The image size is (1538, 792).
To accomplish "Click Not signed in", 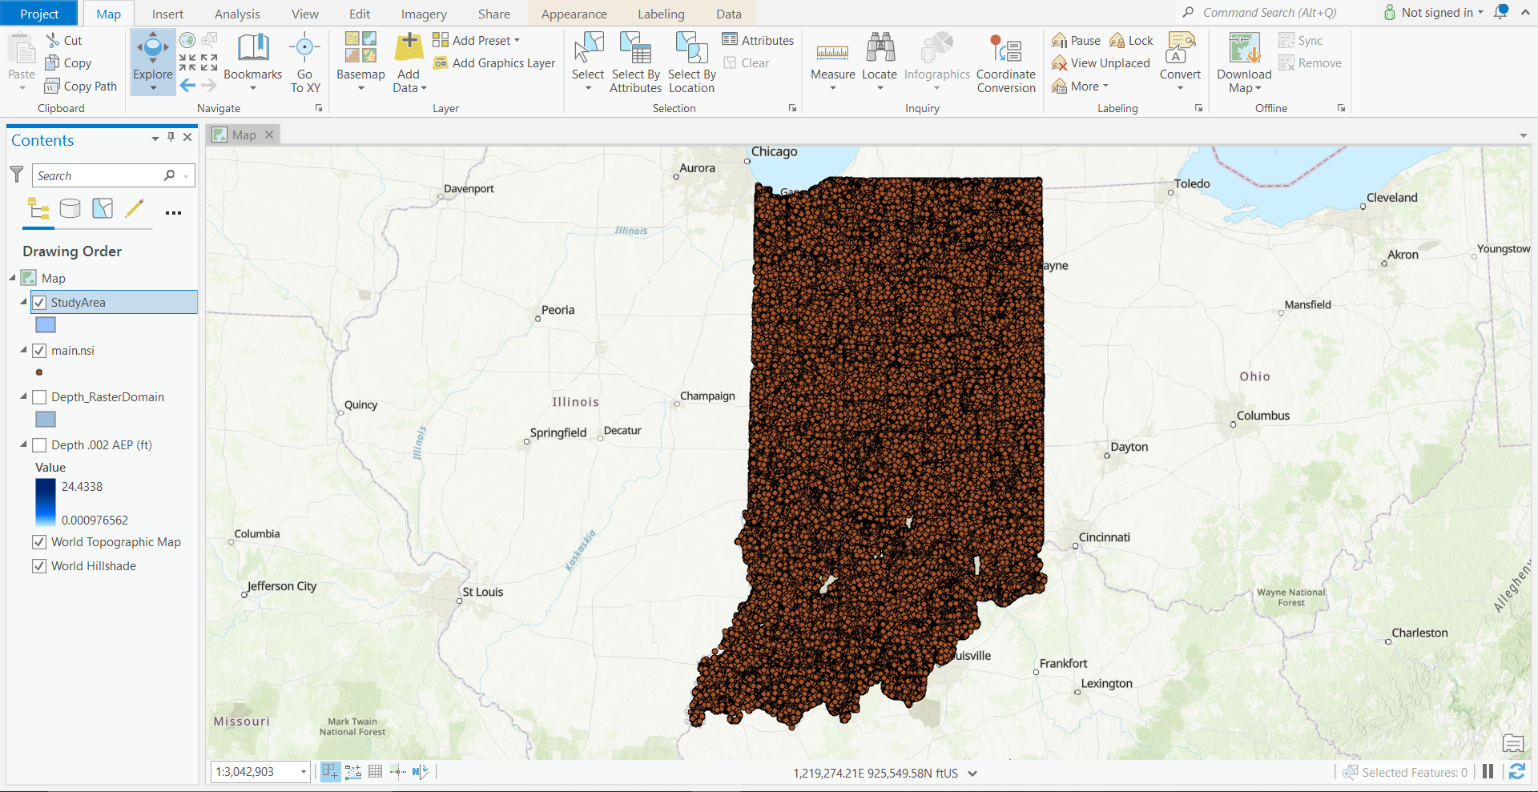I will point(1435,12).
